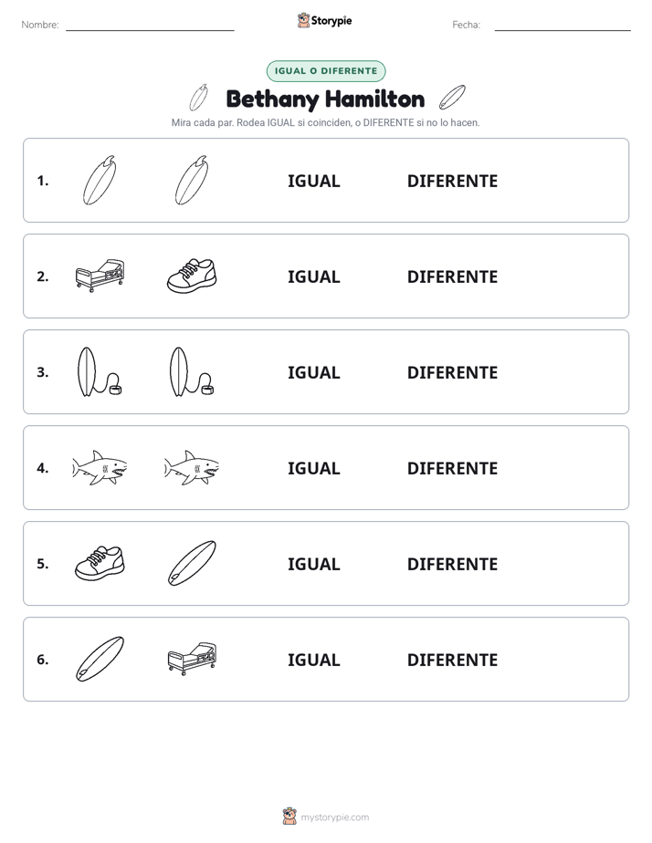652x843 pixels.
Task: Select IGUAL for question 3
Action: pos(313,372)
